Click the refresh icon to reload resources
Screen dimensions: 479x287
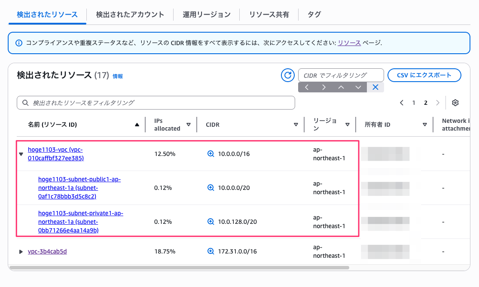[x=288, y=75]
